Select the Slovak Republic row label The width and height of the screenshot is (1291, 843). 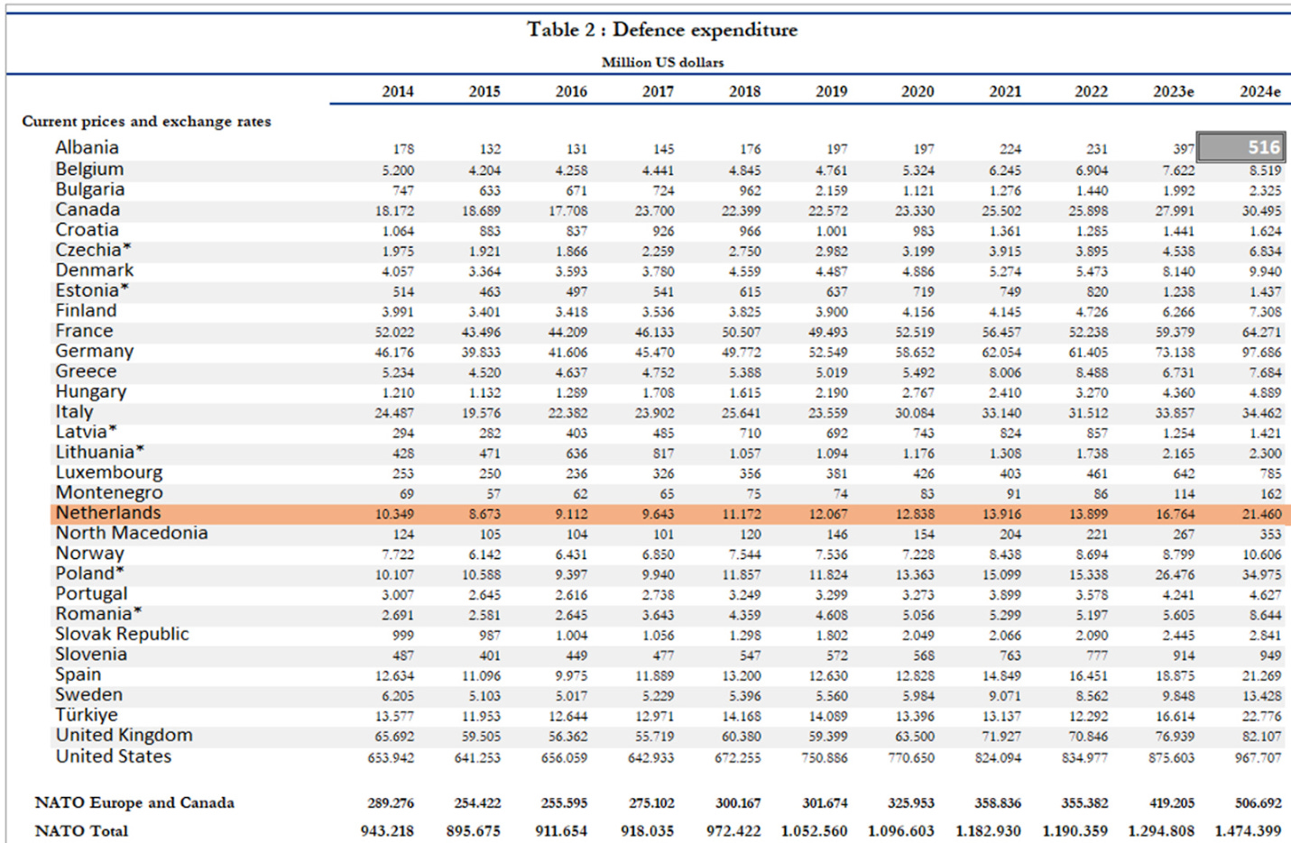click(x=122, y=634)
